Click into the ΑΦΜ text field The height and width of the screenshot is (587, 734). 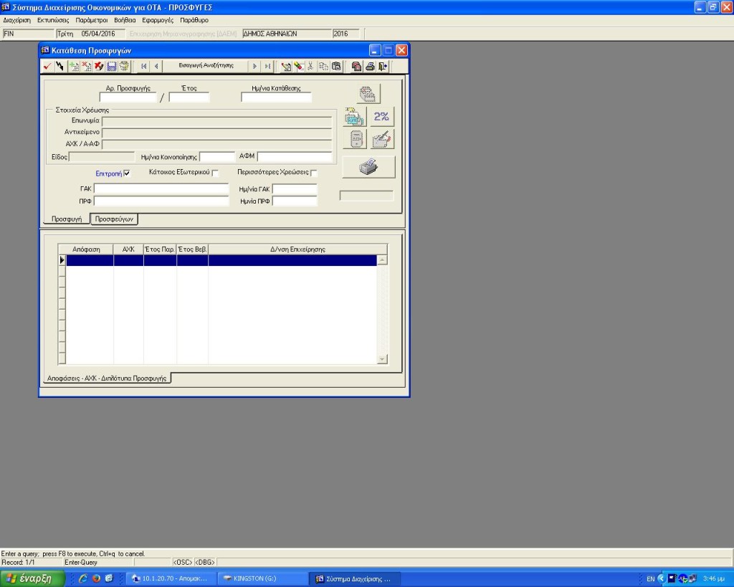[295, 157]
